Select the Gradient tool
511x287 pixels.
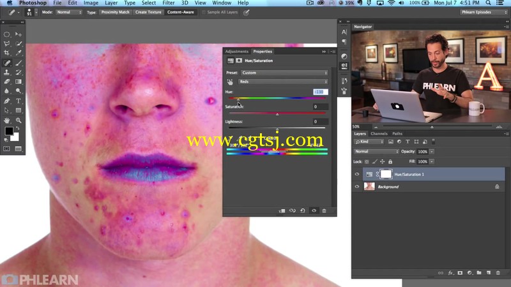19,82
